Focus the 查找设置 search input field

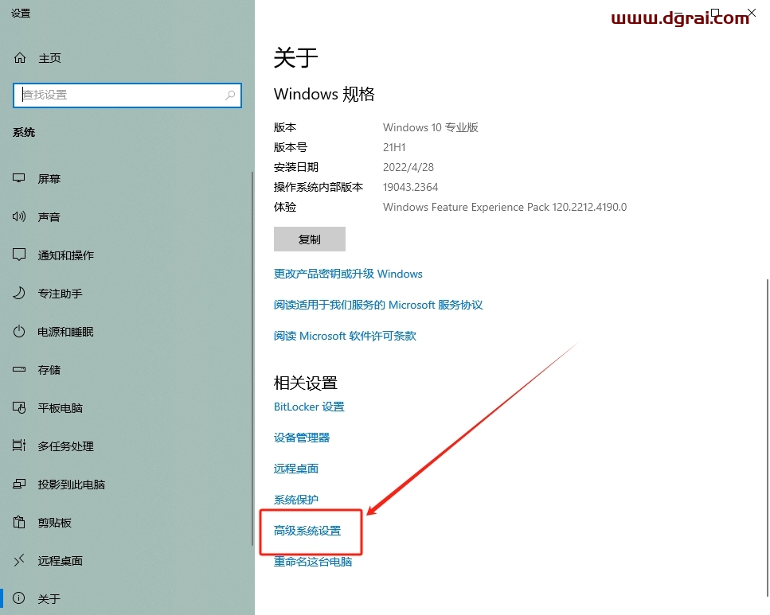coord(119,95)
